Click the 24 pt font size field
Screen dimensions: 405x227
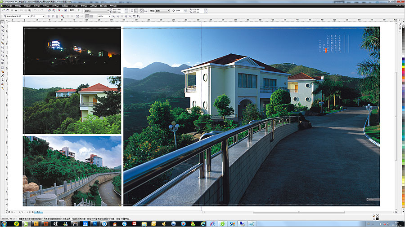(x=35, y=16)
